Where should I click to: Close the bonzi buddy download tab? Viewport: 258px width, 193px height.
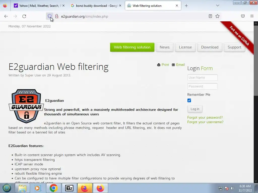pos(120,6)
